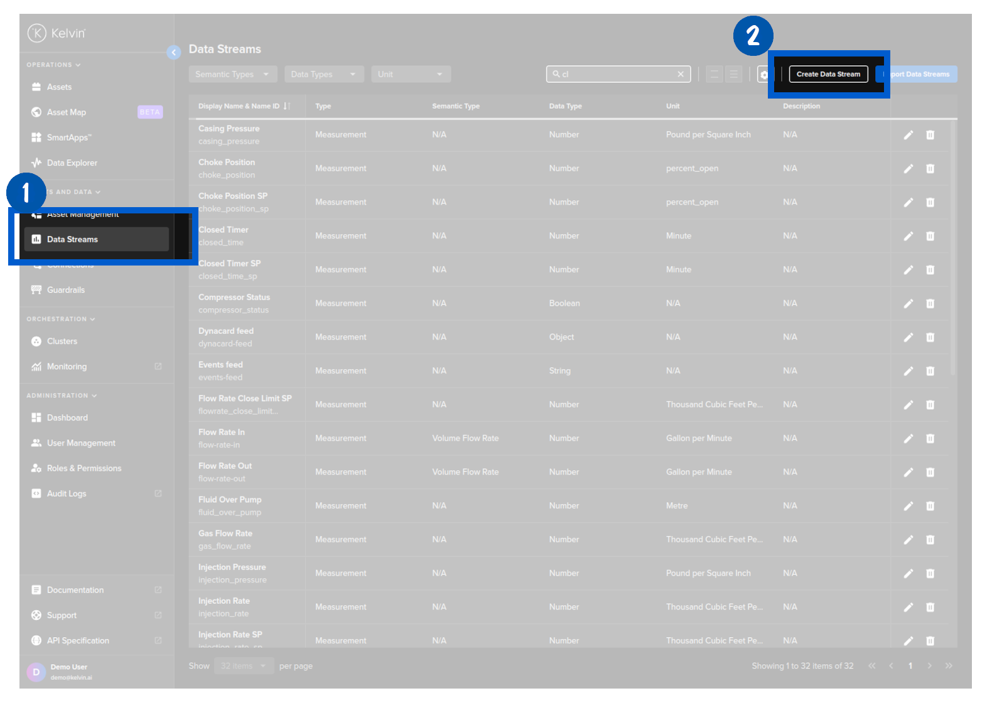The image size is (992, 703).
Task: Switch to compact row density view
Action: click(714, 74)
